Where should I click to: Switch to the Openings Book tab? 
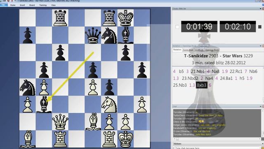tap(212, 50)
